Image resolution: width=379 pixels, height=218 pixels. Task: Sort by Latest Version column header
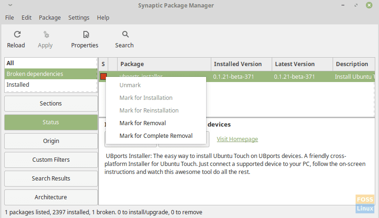[302, 64]
